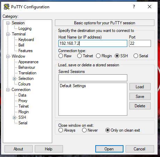Open the Logging category
The image size is (160, 157).
tap(25, 28)
